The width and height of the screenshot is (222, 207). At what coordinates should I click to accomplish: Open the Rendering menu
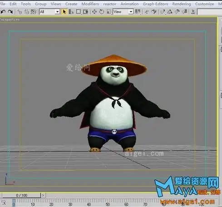[182, 4]
